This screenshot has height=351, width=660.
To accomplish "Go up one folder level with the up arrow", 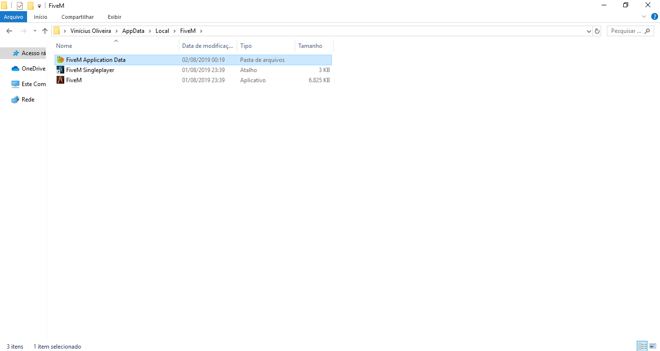I will point(44,30).
